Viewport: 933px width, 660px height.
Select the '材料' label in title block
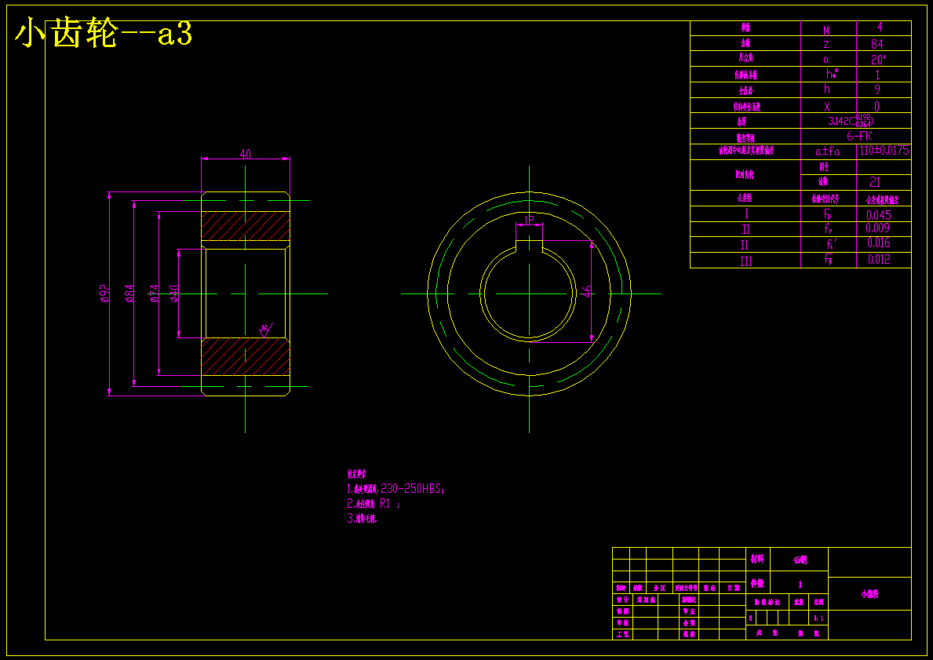[x=757, y=560]
